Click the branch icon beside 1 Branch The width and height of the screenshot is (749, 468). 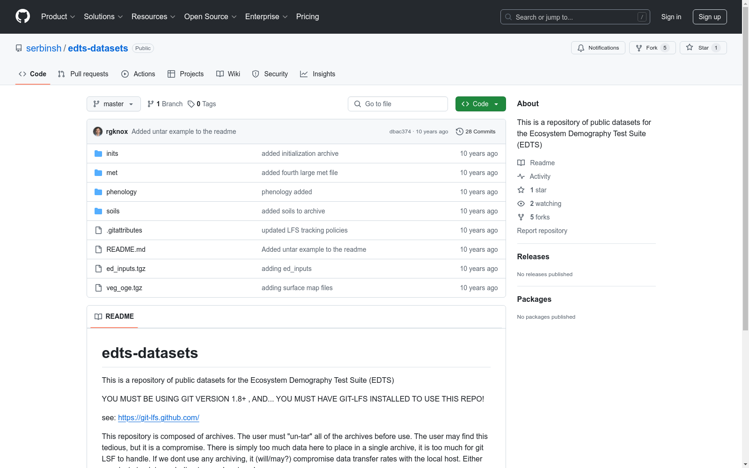[151, 104]
